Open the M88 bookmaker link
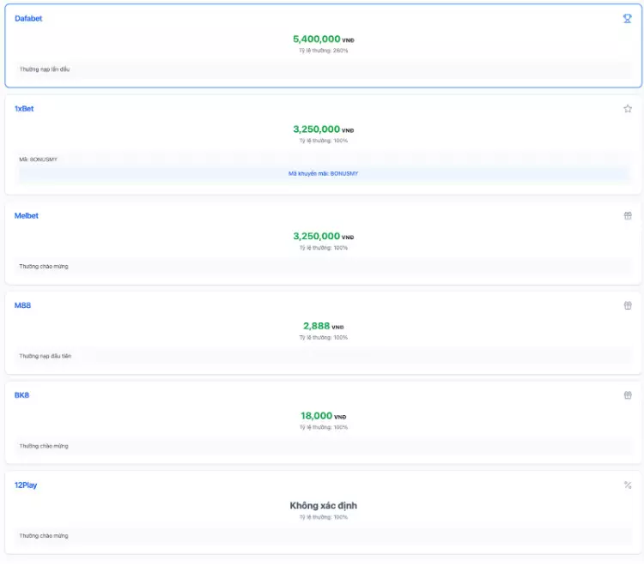 coord(22,305)
